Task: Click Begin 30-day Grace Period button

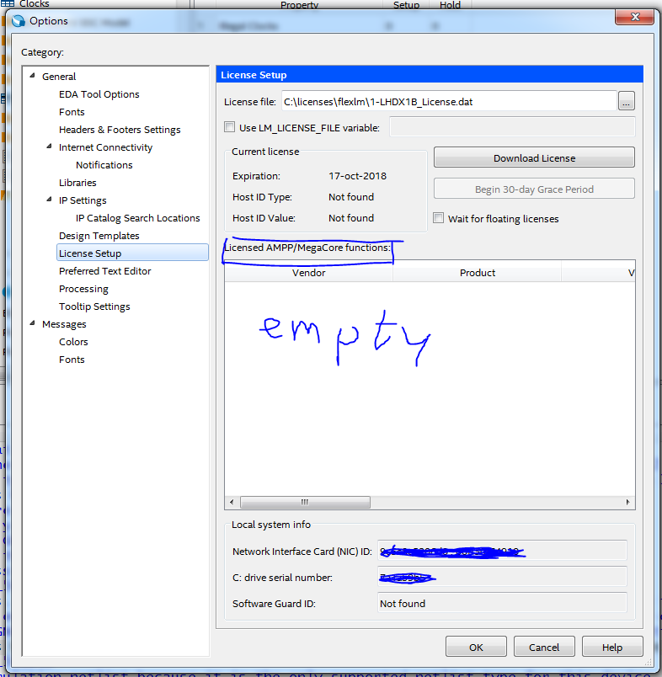Action: [x=534, y=189]
